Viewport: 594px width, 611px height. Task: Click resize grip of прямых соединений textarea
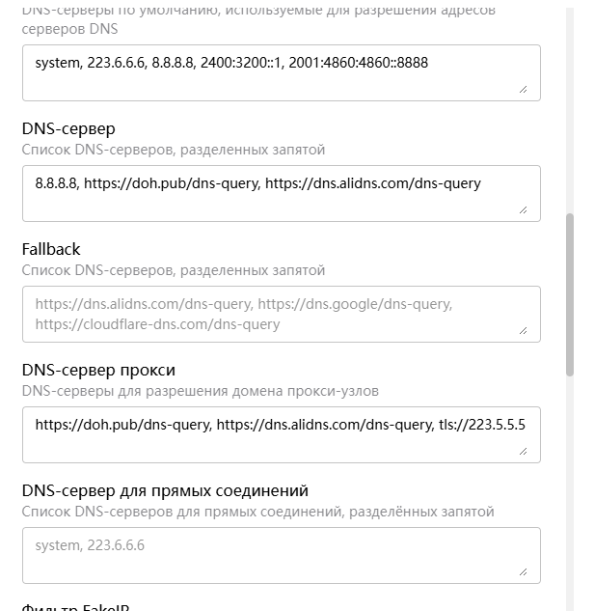pyautogui.click(x=524, y=572)
